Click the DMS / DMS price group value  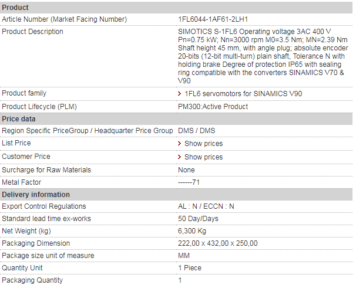196,131
